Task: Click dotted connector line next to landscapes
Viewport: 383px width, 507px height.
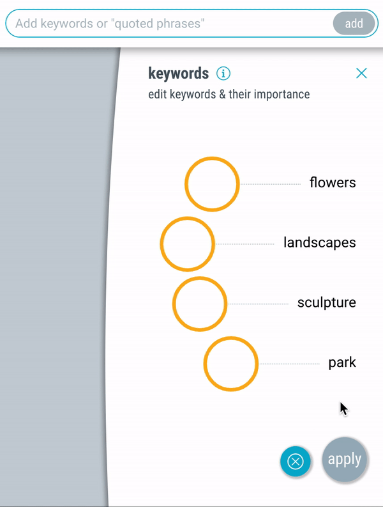Action: pyautogui.click(x=245, y=244)
